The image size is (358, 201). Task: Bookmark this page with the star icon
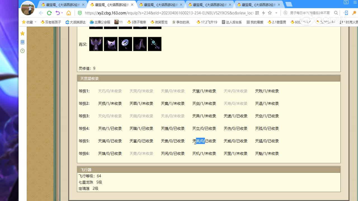point(270,13)
